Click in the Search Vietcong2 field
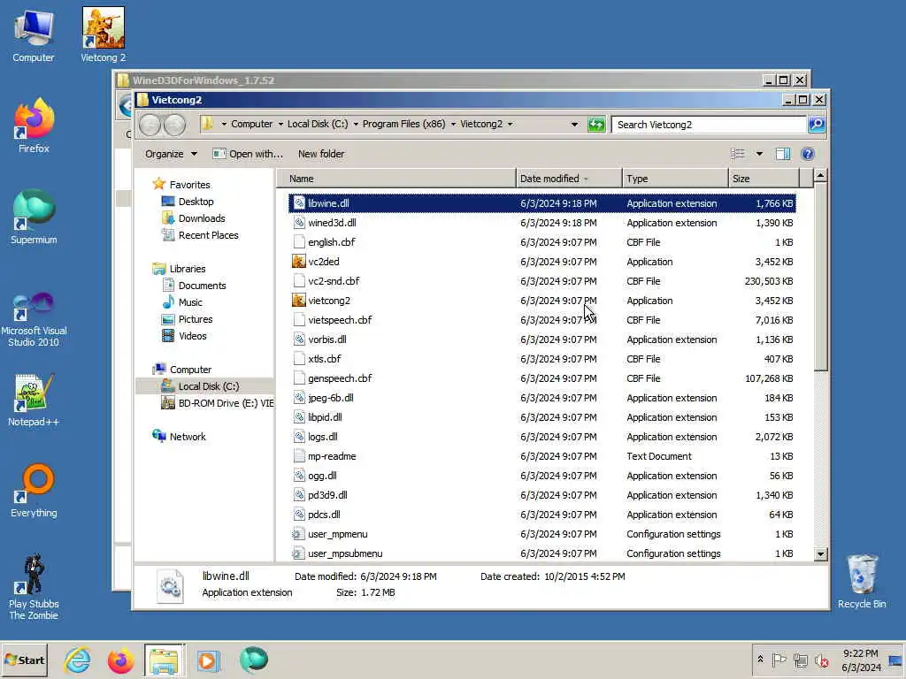Screen dimensions: 906x679 pyautogui.click(x=709, y=124)
